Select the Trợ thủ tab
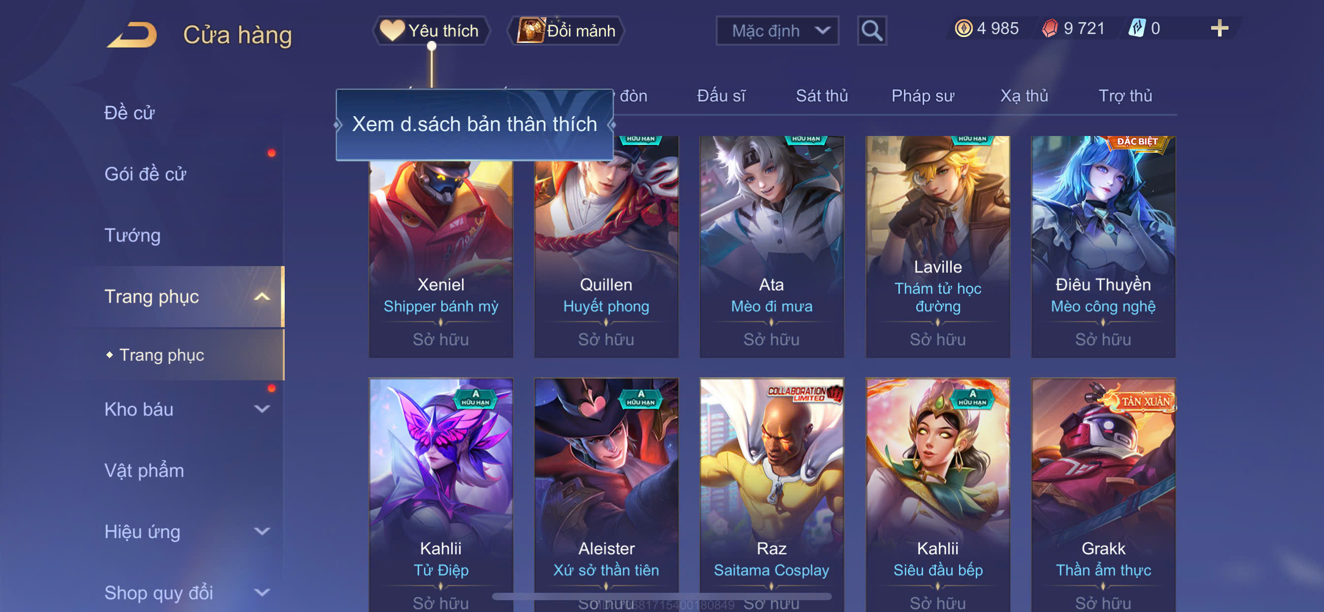 pyautogui.click(x=1125, y=96)
